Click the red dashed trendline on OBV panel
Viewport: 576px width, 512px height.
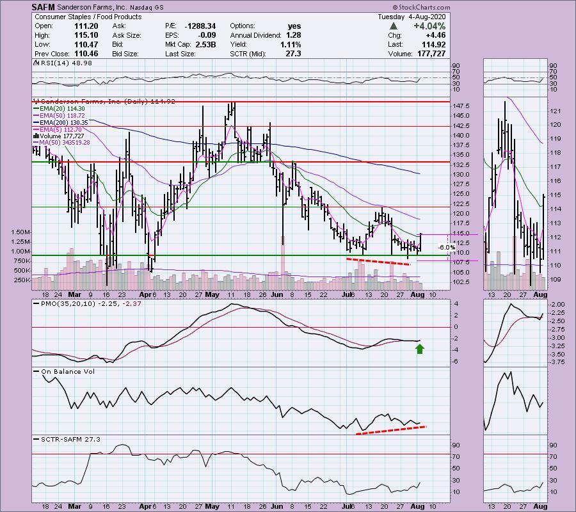(391, 431)
